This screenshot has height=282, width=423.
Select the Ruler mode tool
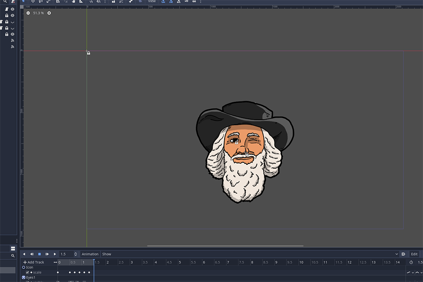click(81, 1)
